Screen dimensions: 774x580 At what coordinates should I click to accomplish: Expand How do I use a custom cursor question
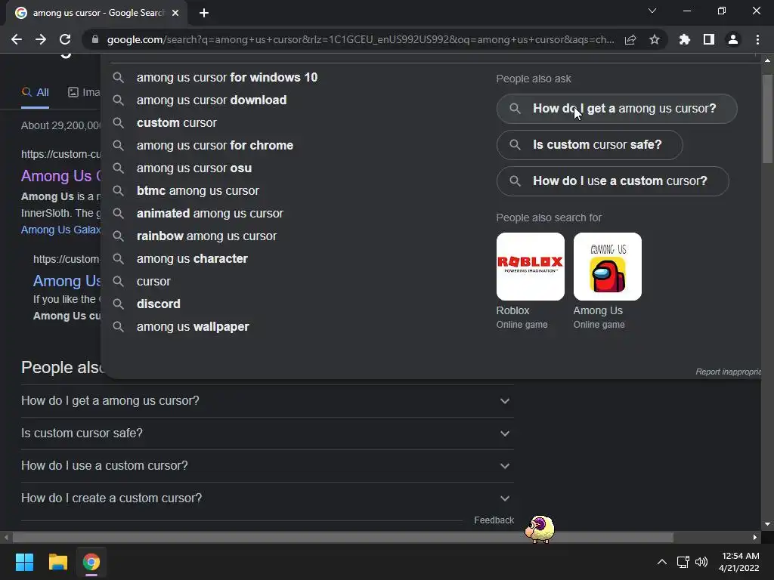(267, 466)
